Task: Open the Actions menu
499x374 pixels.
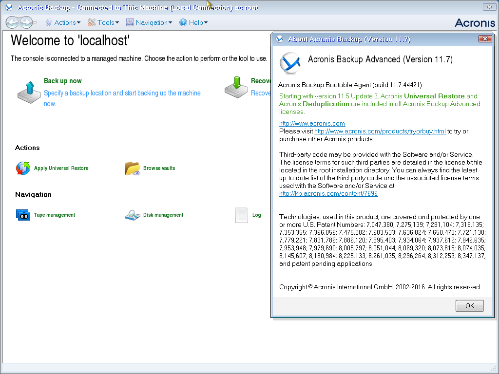Action: tap(63, 22)
